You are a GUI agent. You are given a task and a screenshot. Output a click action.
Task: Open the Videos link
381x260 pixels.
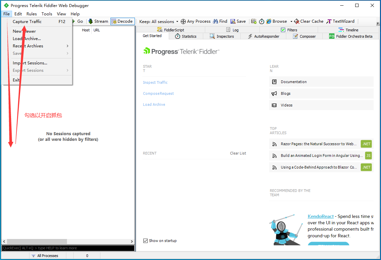321,105
